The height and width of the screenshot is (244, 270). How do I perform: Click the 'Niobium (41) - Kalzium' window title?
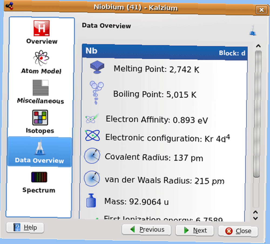[136, 7]
